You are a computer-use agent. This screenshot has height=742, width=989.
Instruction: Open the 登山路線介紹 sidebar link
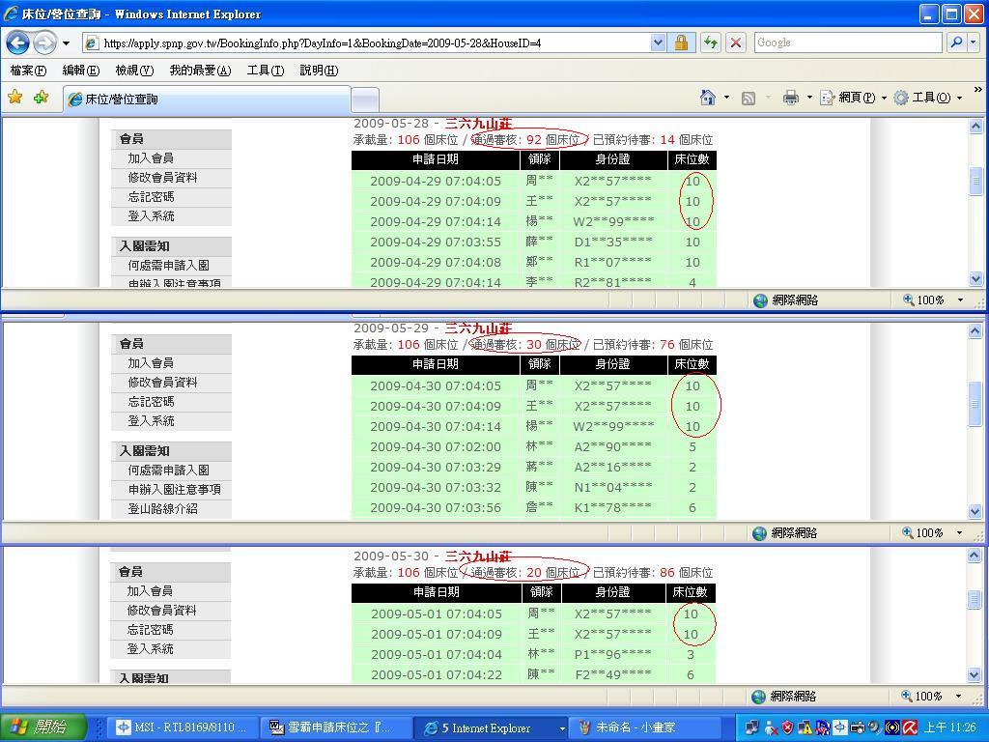point(162,509)
